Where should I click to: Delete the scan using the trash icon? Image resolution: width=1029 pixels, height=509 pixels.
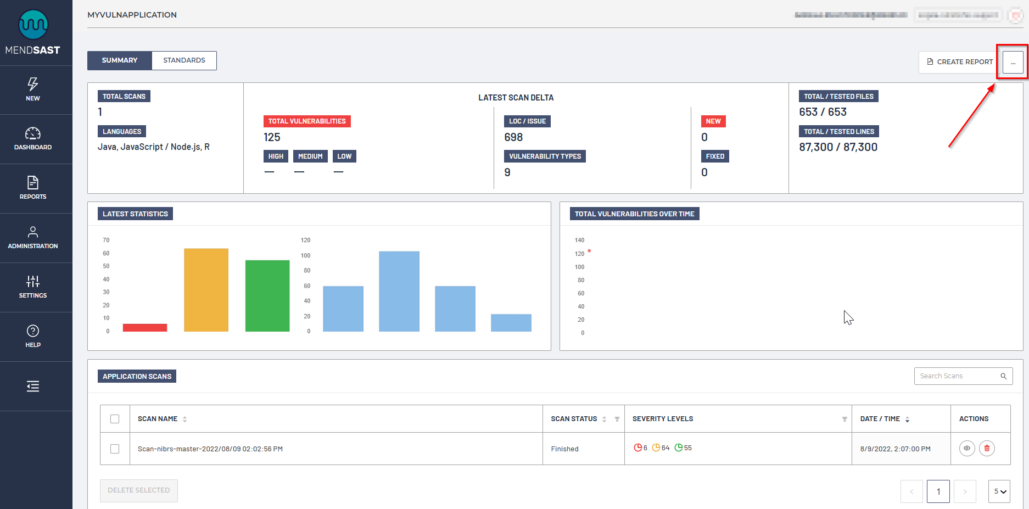point(987,449)
